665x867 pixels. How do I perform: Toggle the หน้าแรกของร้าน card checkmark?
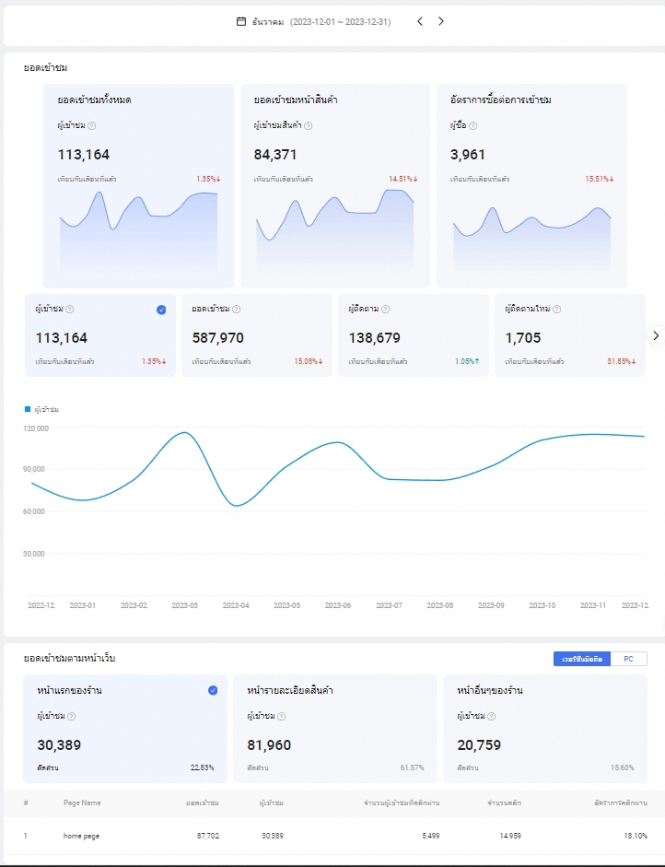pos(213,690)
